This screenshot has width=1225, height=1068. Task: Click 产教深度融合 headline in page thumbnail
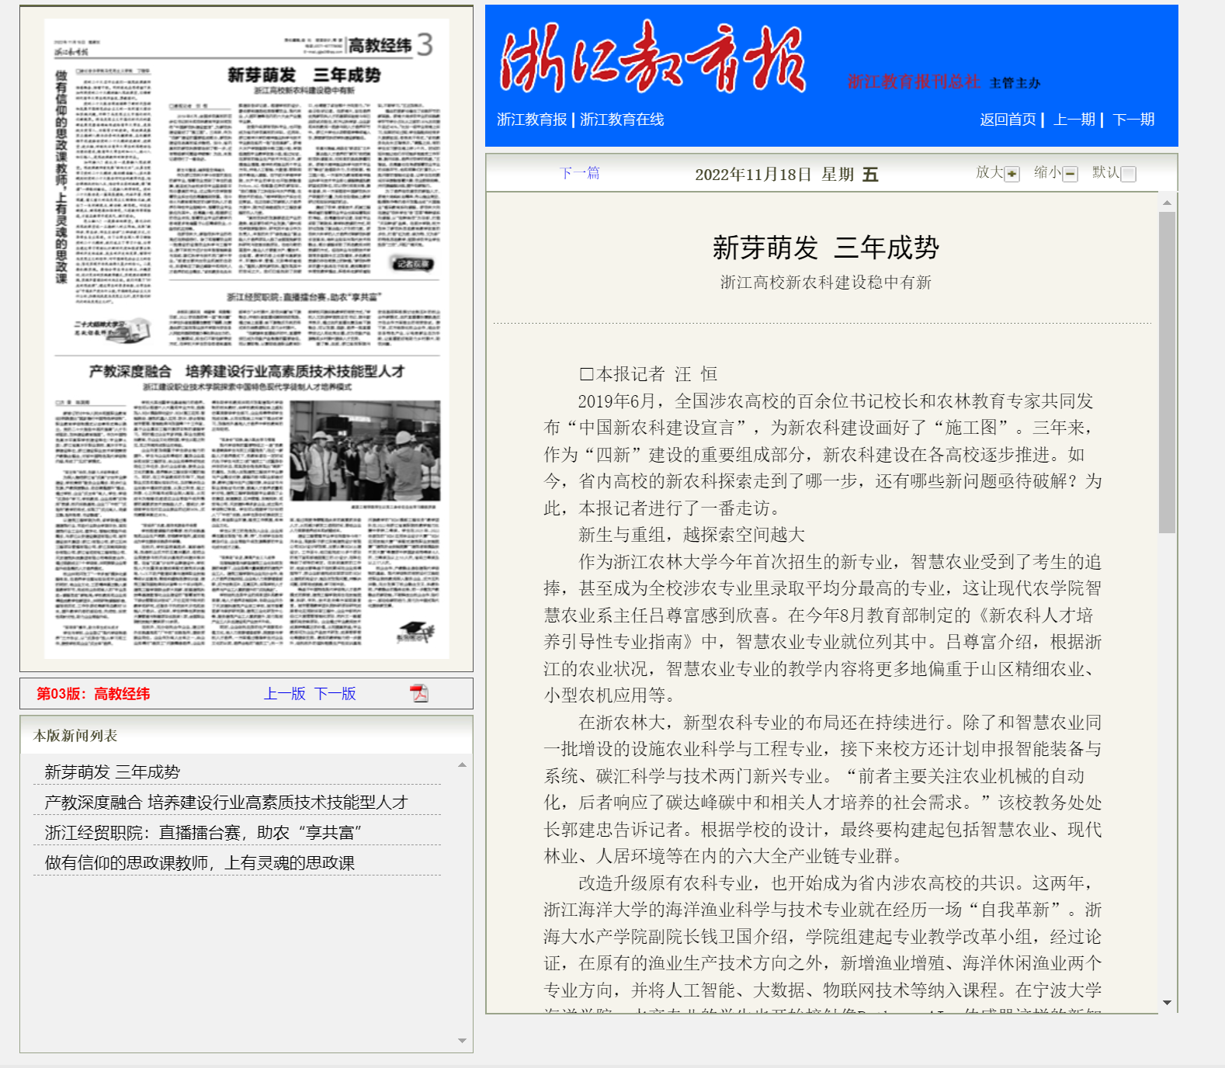click(247, 371)
